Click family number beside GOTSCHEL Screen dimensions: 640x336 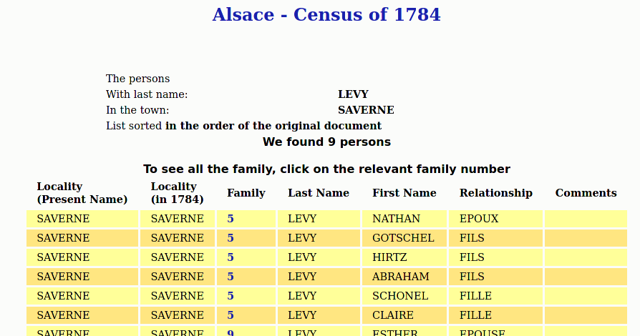[x=231, y=238]
